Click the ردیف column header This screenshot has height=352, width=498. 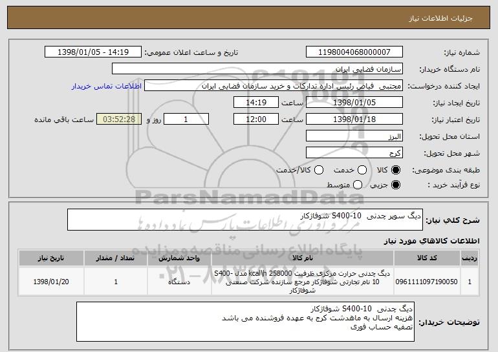tap(470, 258)
